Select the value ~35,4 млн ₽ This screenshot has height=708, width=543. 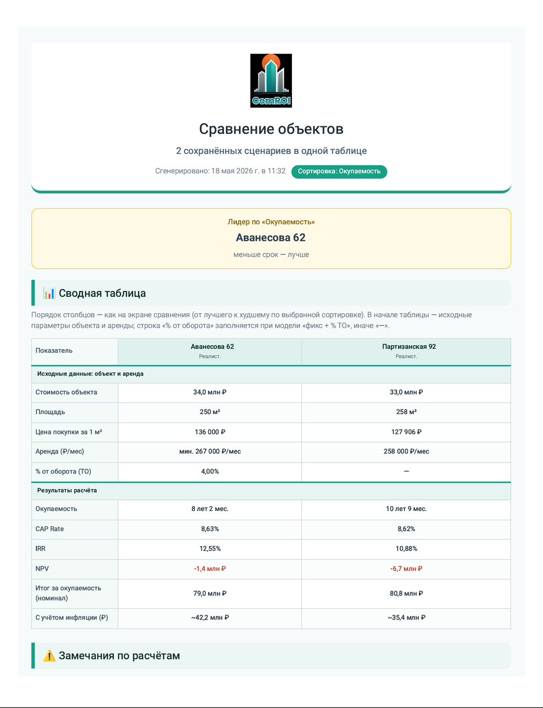tap(406, 618)
